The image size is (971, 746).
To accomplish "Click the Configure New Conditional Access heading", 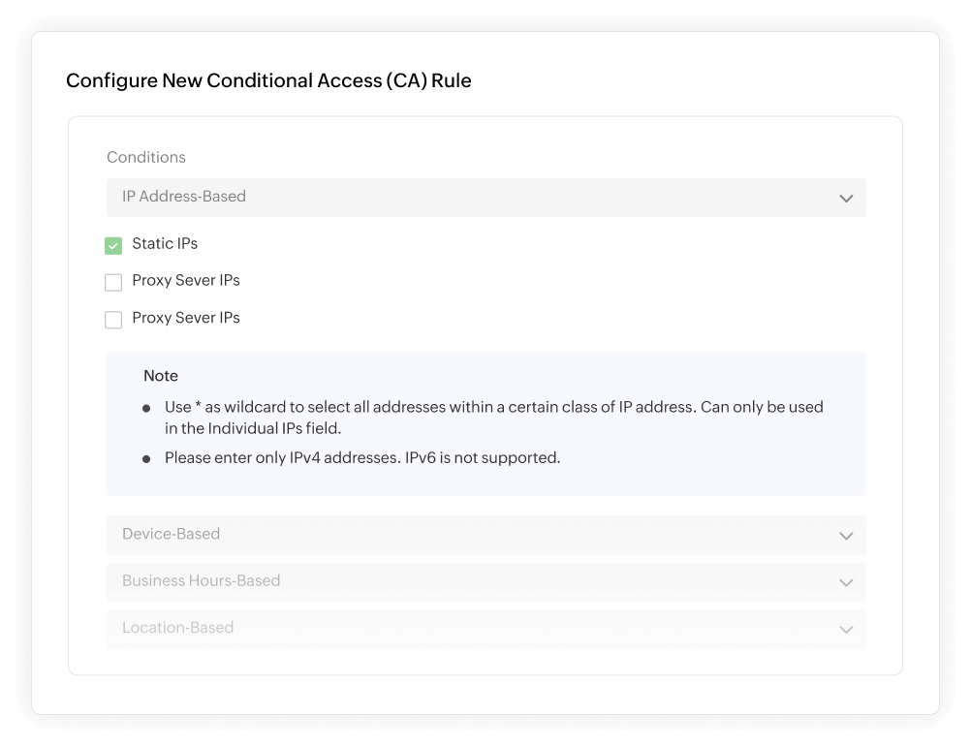I will pos(268,80).
